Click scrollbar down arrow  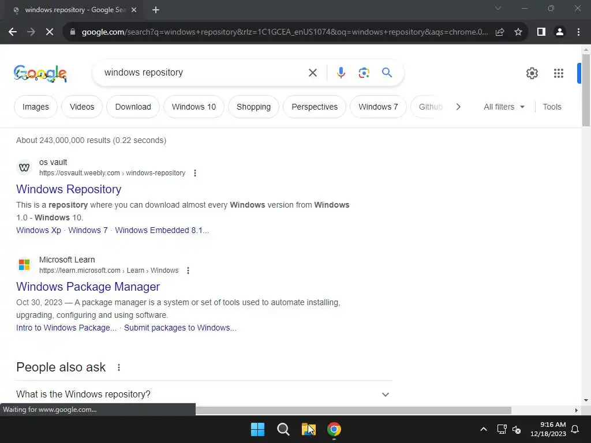[x=586, y=400]
